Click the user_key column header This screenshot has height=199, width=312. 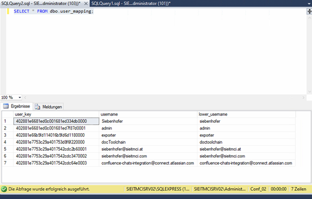[56, 114]
